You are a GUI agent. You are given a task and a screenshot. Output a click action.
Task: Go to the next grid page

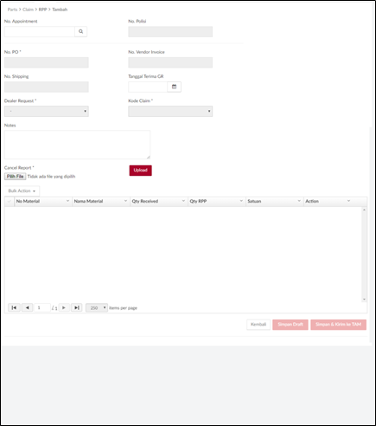click(x=64, y=307)
